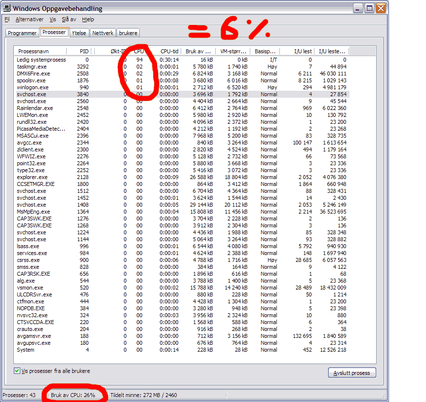Click the Task Manager title bar icon
Screen dimensions: 426x402
7,8
